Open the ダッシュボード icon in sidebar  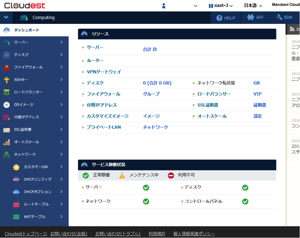click(6, 30)
